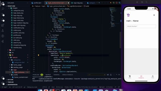Screen dimensions: 161x91
Task: Open notifications bell in status bar
Action: point(119,87)
